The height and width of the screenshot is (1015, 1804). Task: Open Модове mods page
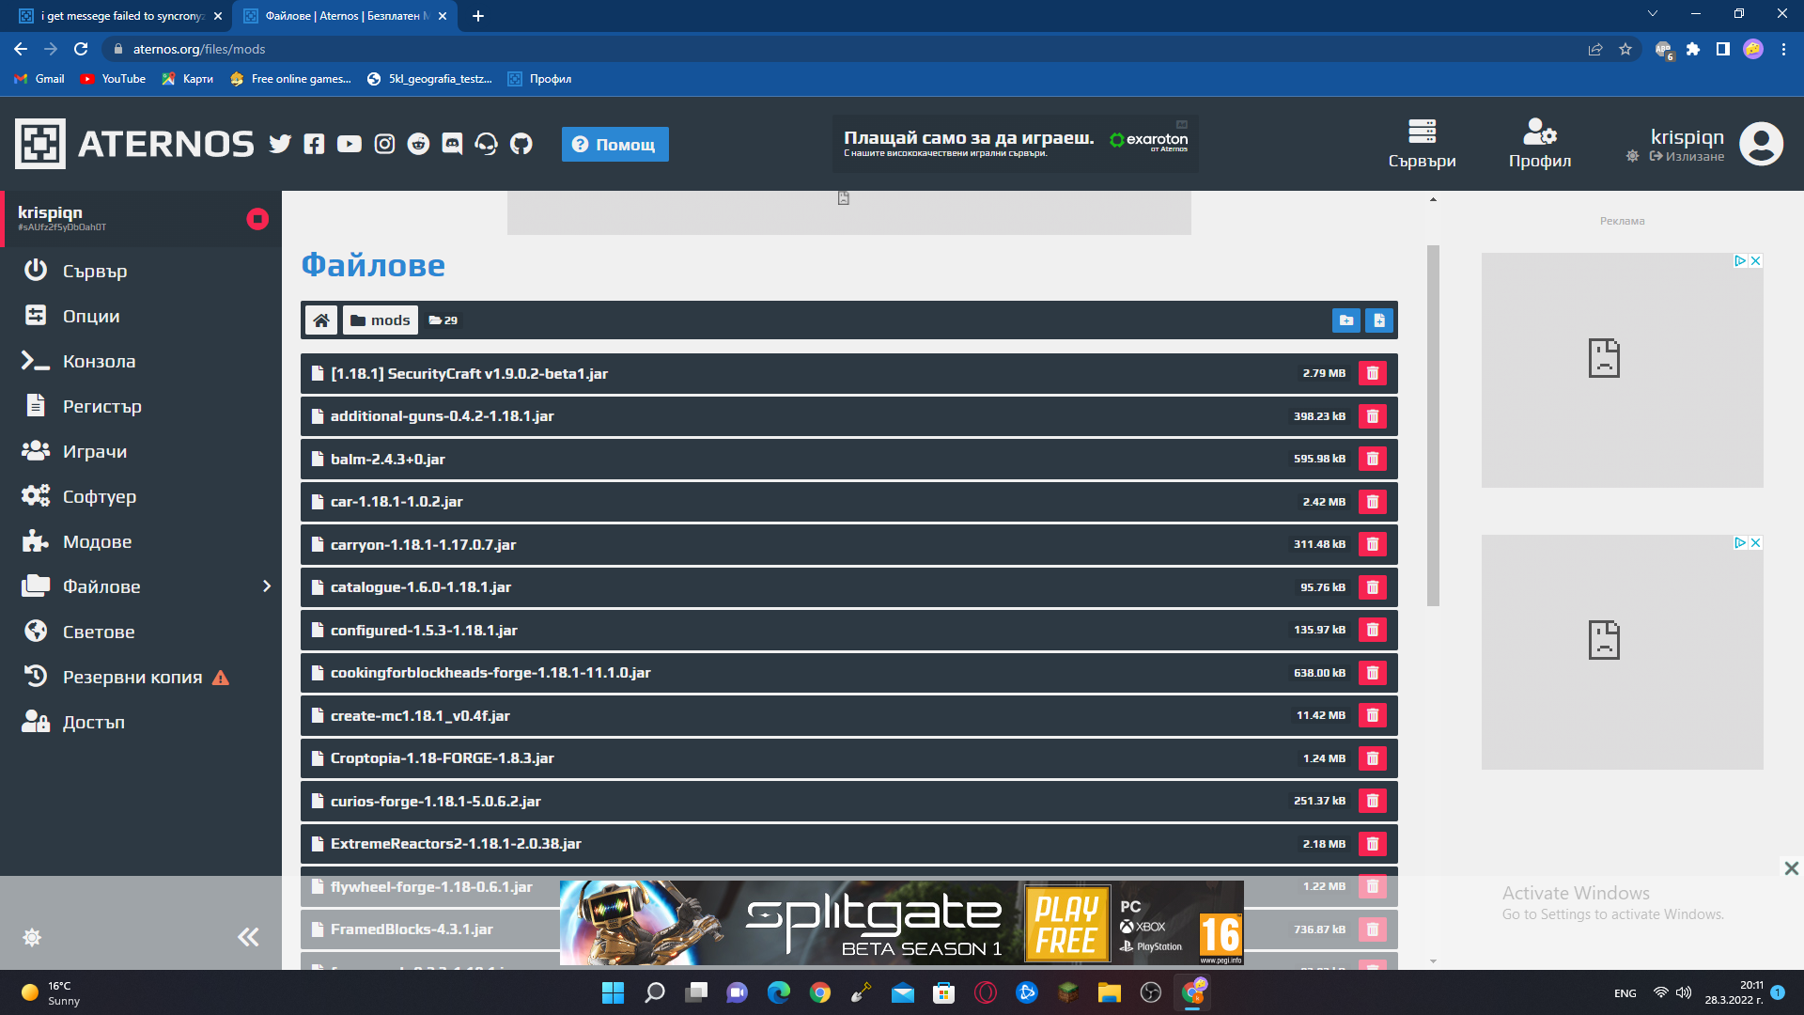141,541
